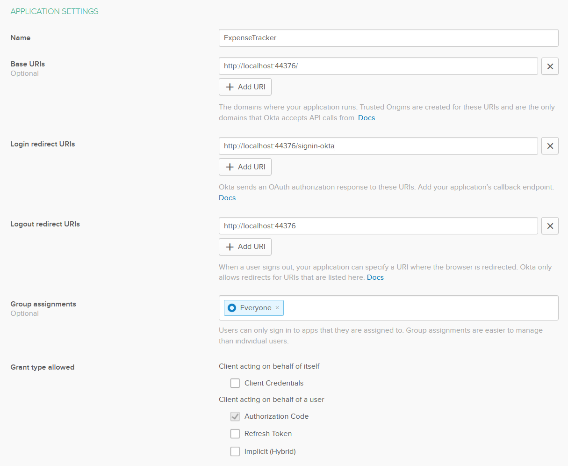
Task: Remove the Base URI localhost entry
Action: tap(550, 66)
